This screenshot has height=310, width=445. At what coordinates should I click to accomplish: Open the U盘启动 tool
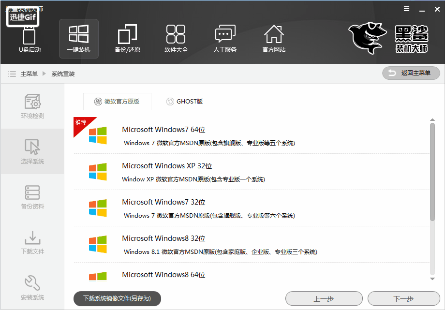click(30, 39)
